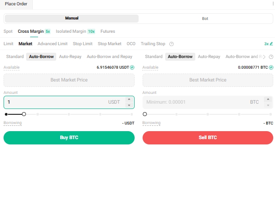275x210 pixels.
Task: Open the Isolated Margin 10x tab
Action: click(x=75, y=31)
